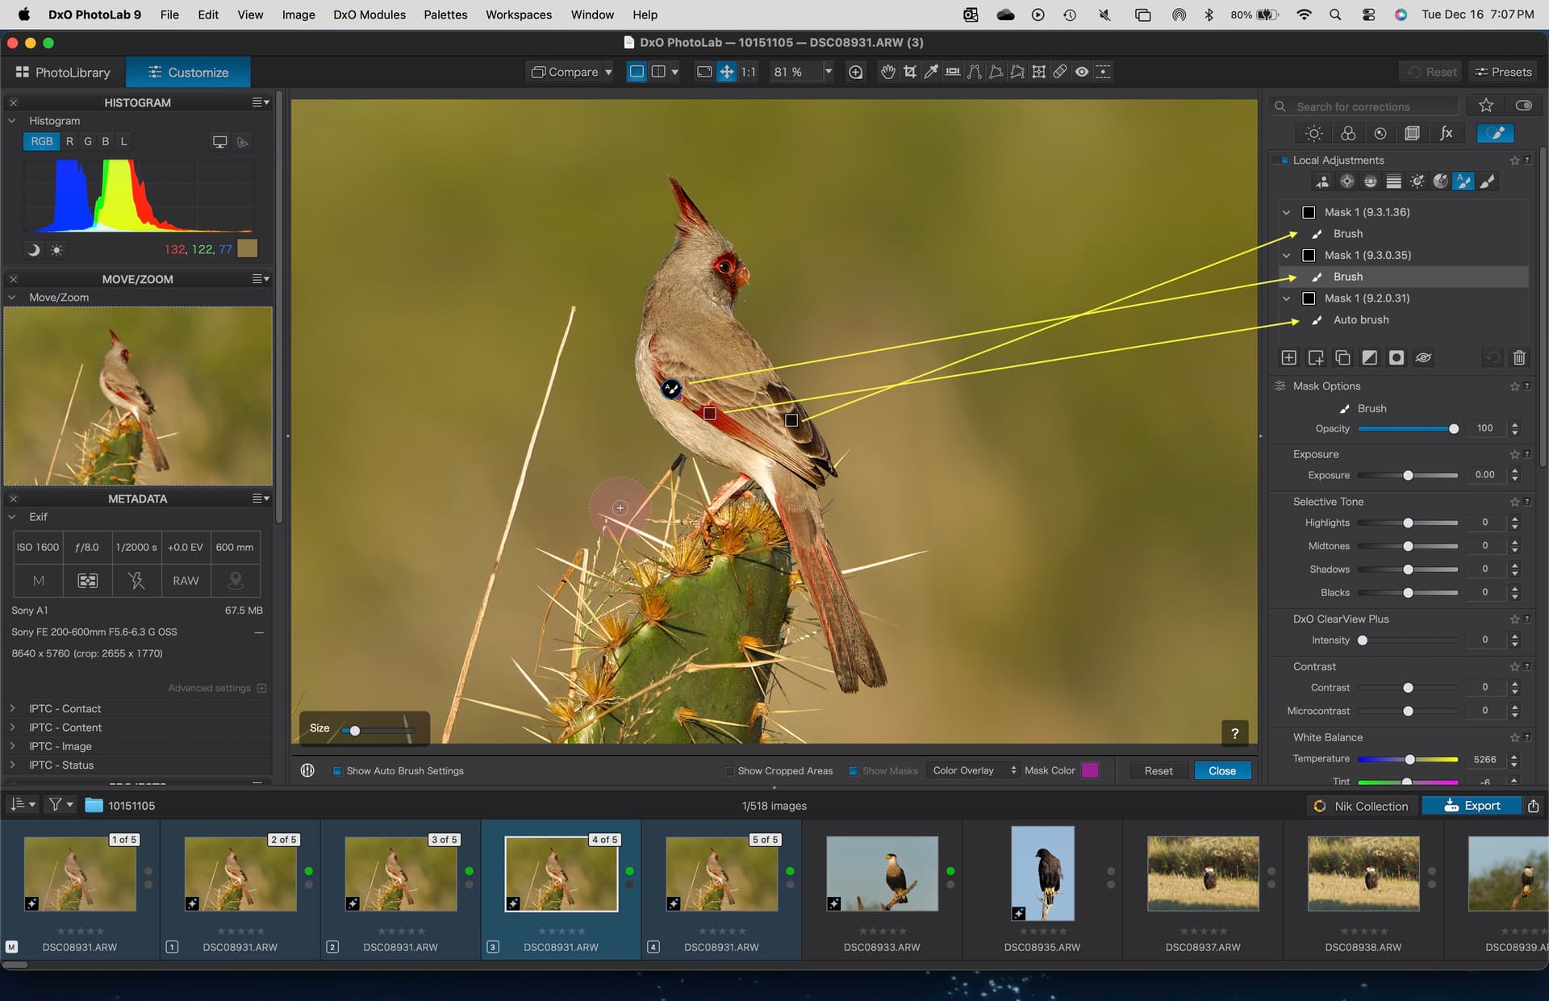Activate the Horizon leveling tool
This screenshot has height=1001, width=1549.
point(953,72)
